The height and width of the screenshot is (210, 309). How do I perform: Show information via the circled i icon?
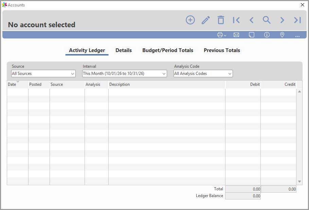coord(267,35)
